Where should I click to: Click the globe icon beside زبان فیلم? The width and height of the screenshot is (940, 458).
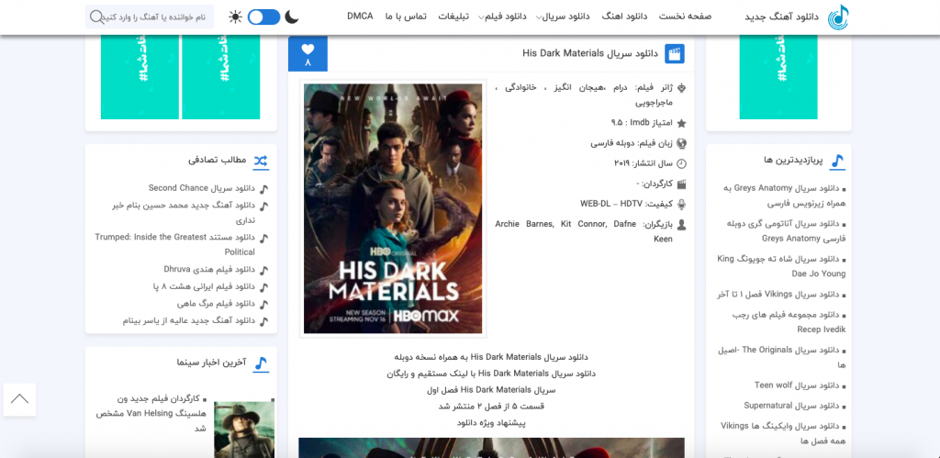pos(681,144)
